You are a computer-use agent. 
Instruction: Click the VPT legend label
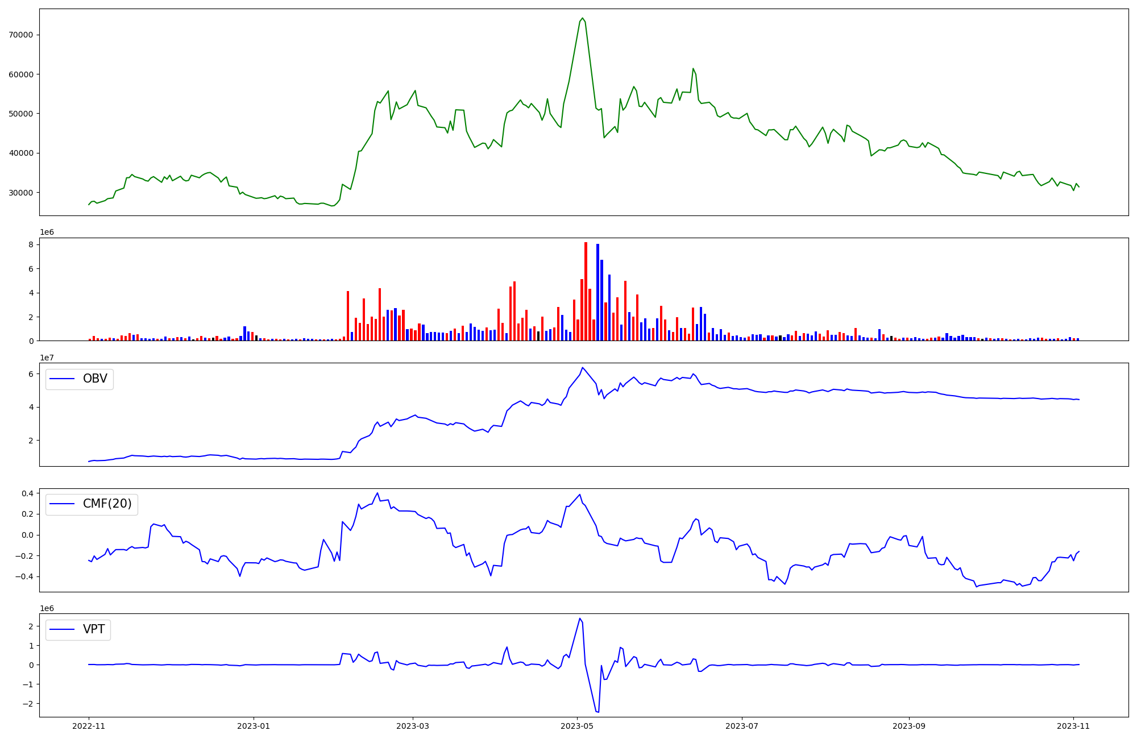click(94, 629)
